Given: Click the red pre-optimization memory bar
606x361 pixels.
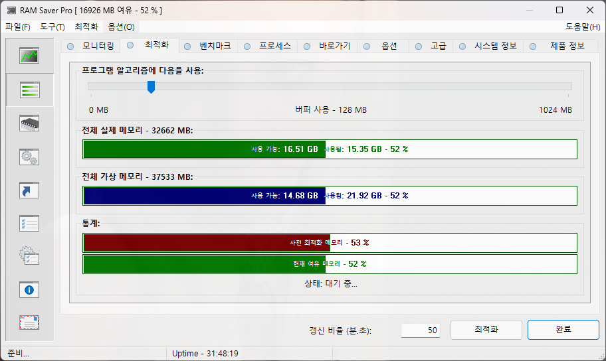Looking at the screenshot, I should (330, 243).
